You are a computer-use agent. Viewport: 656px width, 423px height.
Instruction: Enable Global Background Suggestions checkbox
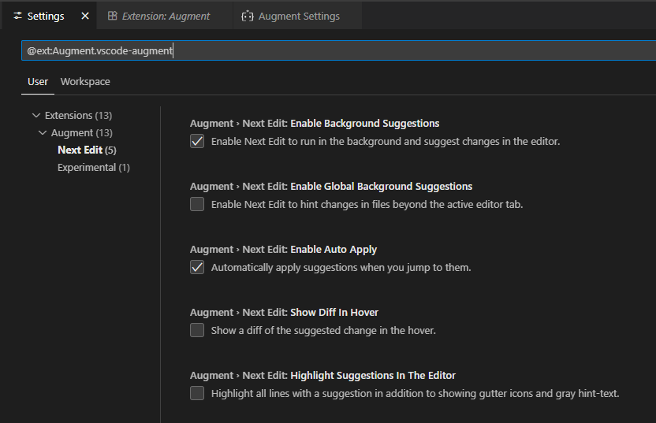click(x=197, y=205)
